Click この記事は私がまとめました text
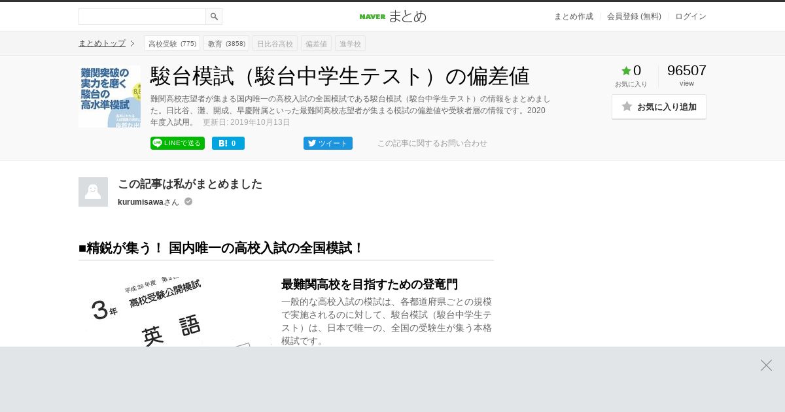This screenshot has height=412, width=785. [x=190, y=184]
